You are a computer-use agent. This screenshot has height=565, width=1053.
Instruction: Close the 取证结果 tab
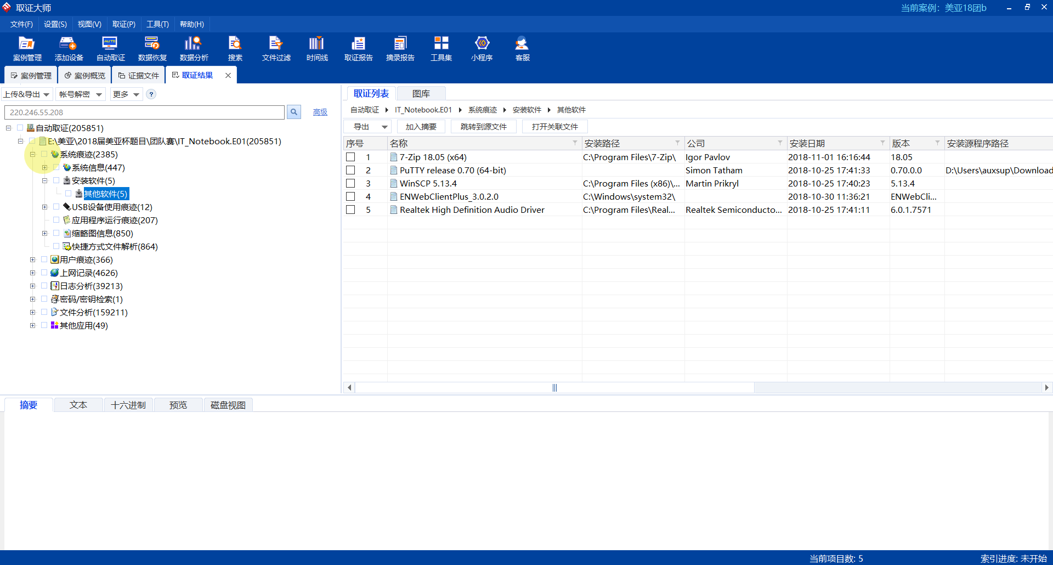click(228, 75)
